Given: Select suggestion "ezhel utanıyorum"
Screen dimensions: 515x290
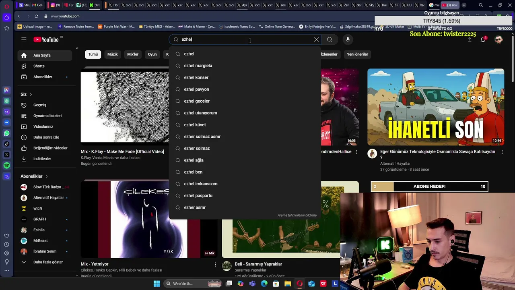Looking at the screenshot, I should pyautogui.click(x=245, y=113).
